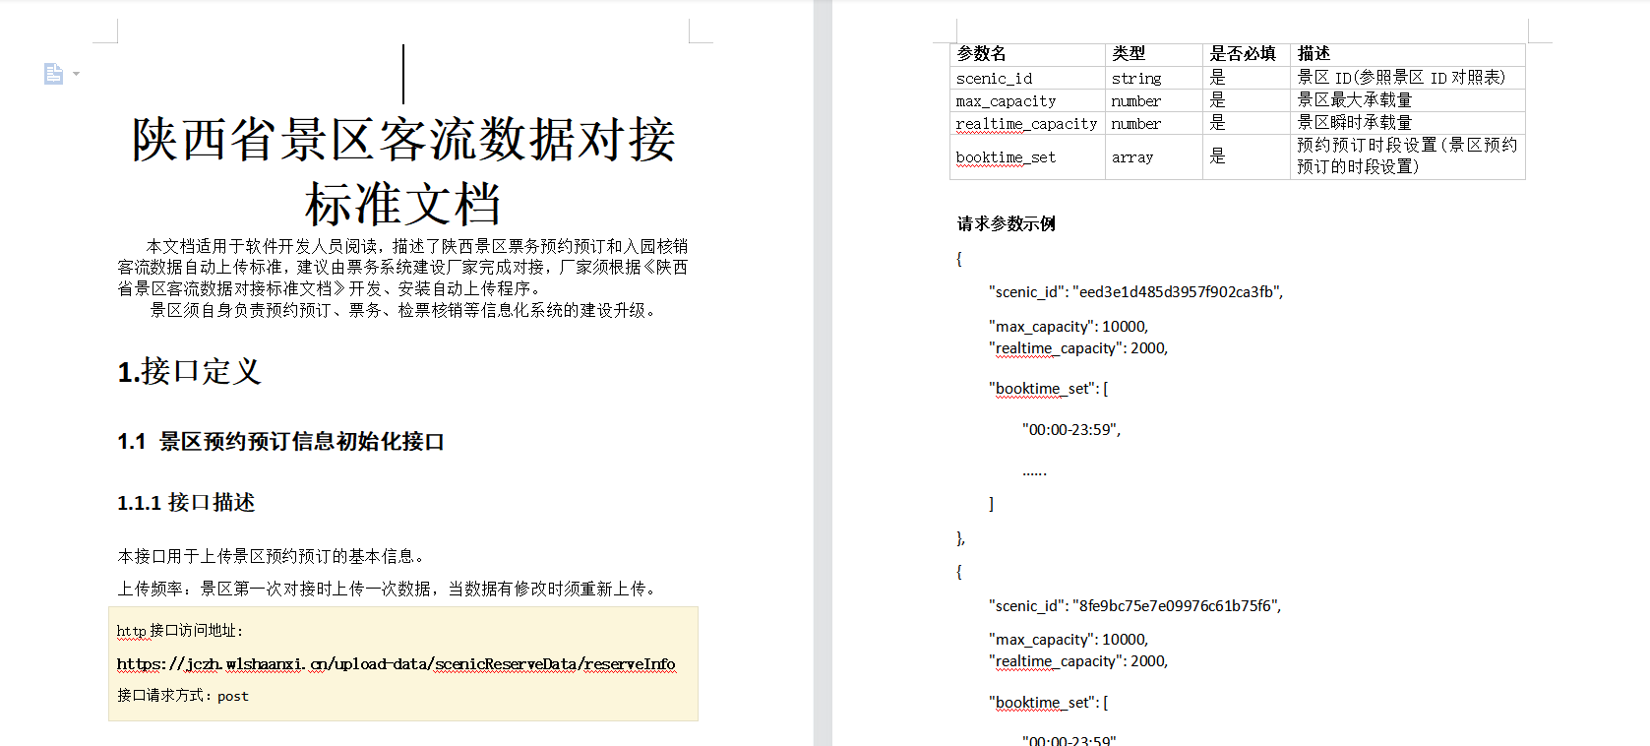
Task: Click the 类型 column header
Action: 1129,54
